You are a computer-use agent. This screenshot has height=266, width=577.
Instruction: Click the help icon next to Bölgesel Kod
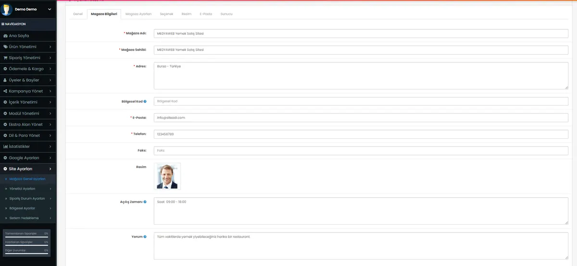coord(145,102)
